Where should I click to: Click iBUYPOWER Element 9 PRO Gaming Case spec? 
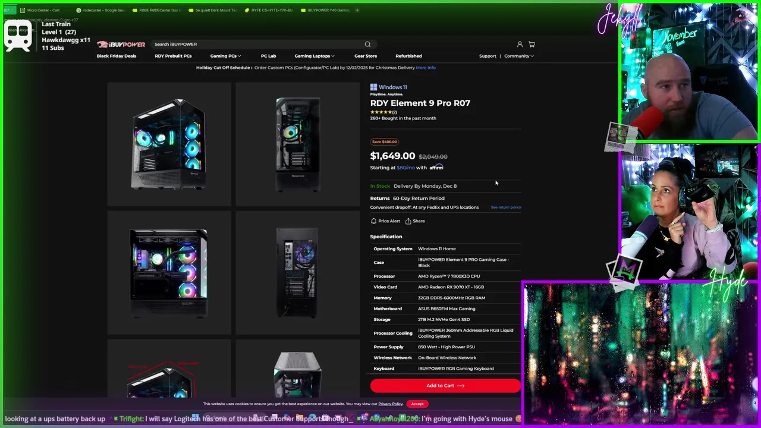point(464,262)
